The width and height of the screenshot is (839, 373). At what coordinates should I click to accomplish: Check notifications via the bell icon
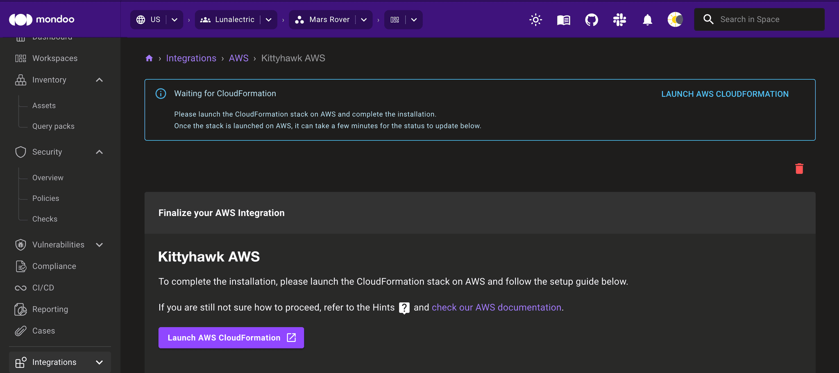click(x=647, y=19)
